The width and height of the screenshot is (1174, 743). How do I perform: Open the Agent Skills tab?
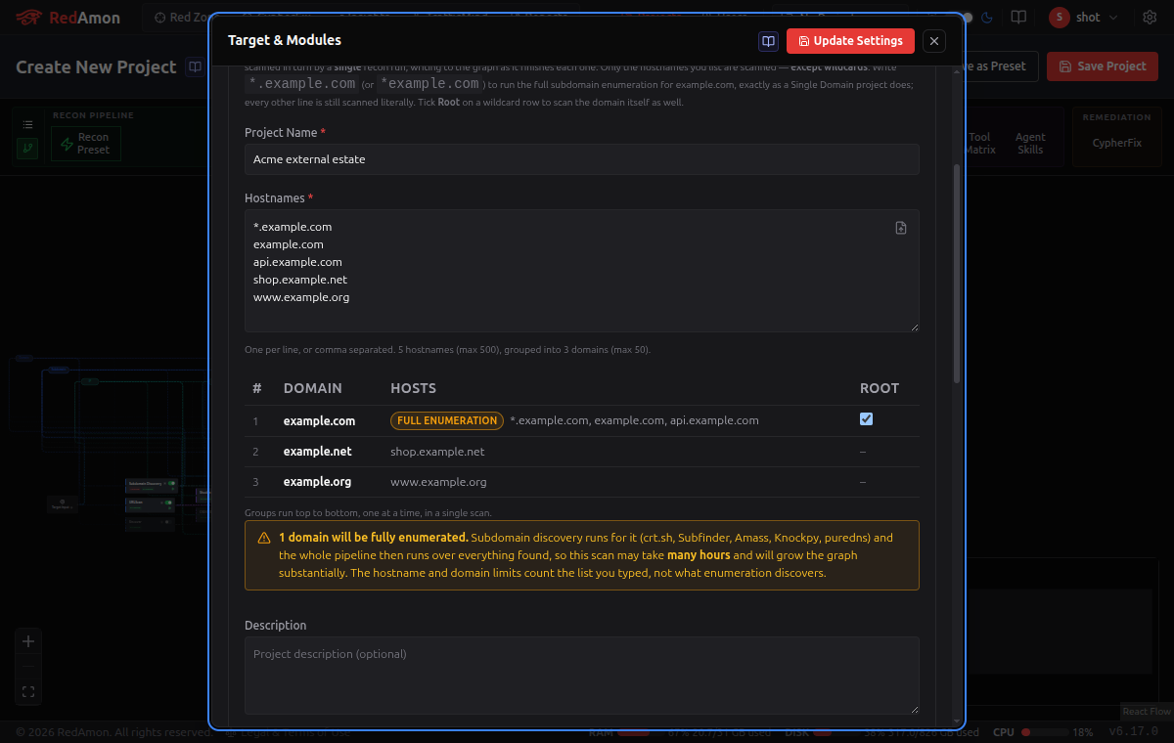[1030, 144]
